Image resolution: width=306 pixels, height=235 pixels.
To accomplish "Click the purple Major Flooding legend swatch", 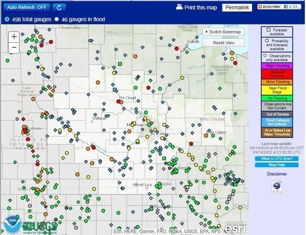I will [277, 66].
